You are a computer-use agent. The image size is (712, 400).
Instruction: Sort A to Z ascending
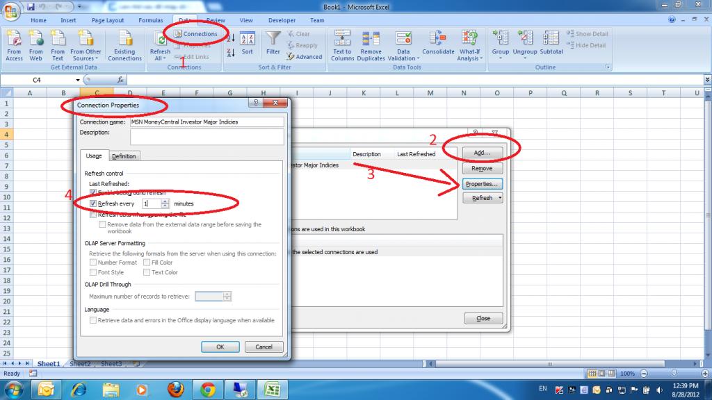231,38
